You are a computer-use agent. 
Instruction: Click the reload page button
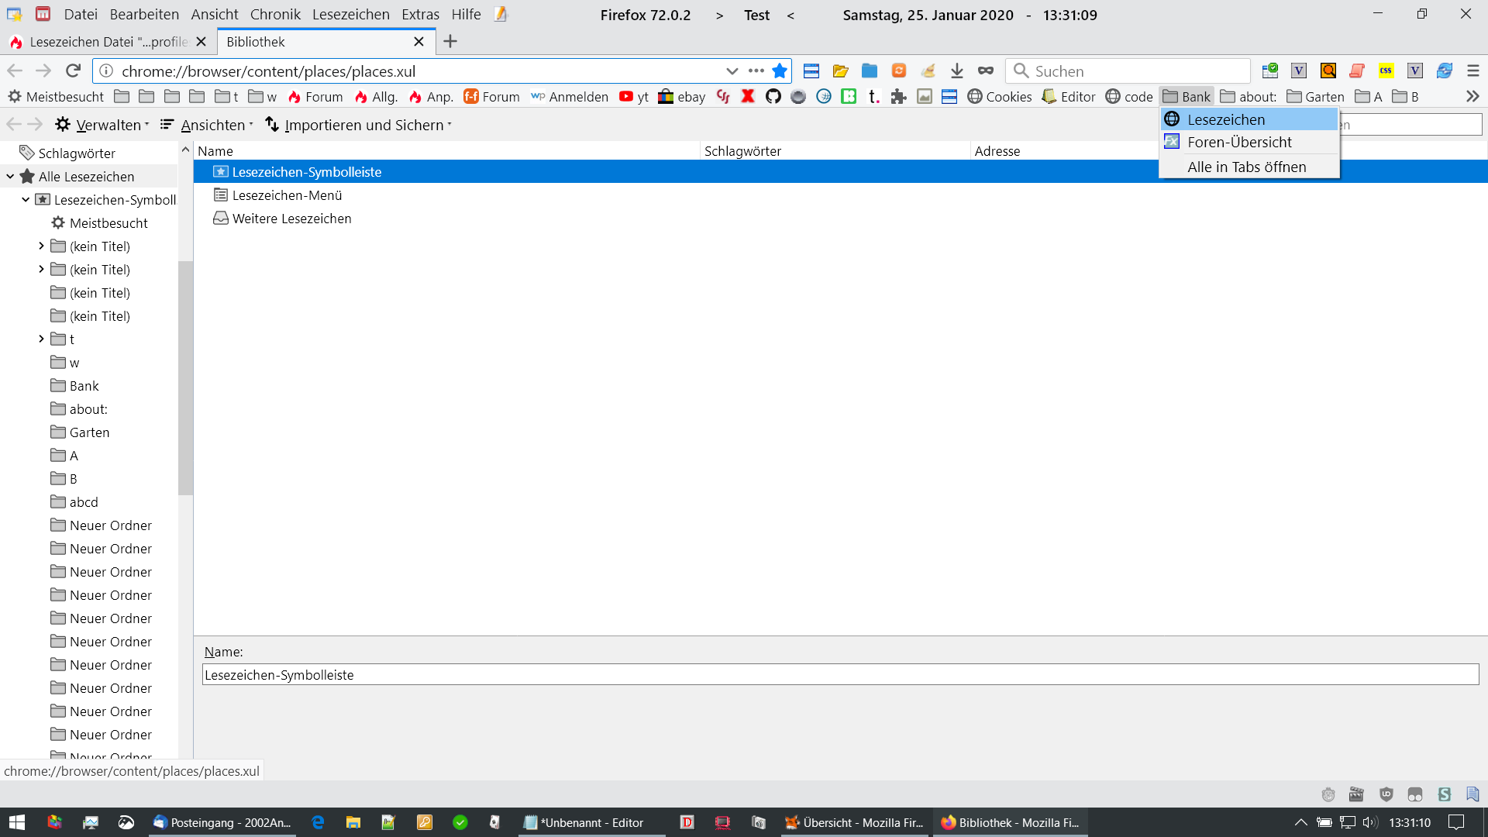73,71
